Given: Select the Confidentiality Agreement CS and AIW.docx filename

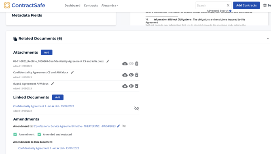Looking at the screenshot, I should [x=40, y=72].
